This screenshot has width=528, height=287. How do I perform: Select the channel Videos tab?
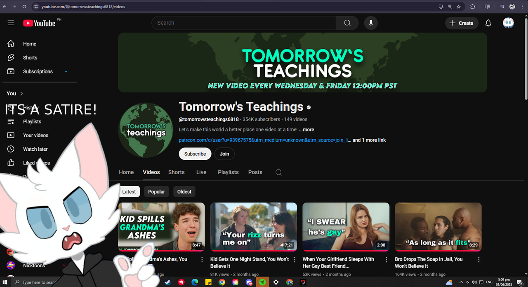[151, 172]
